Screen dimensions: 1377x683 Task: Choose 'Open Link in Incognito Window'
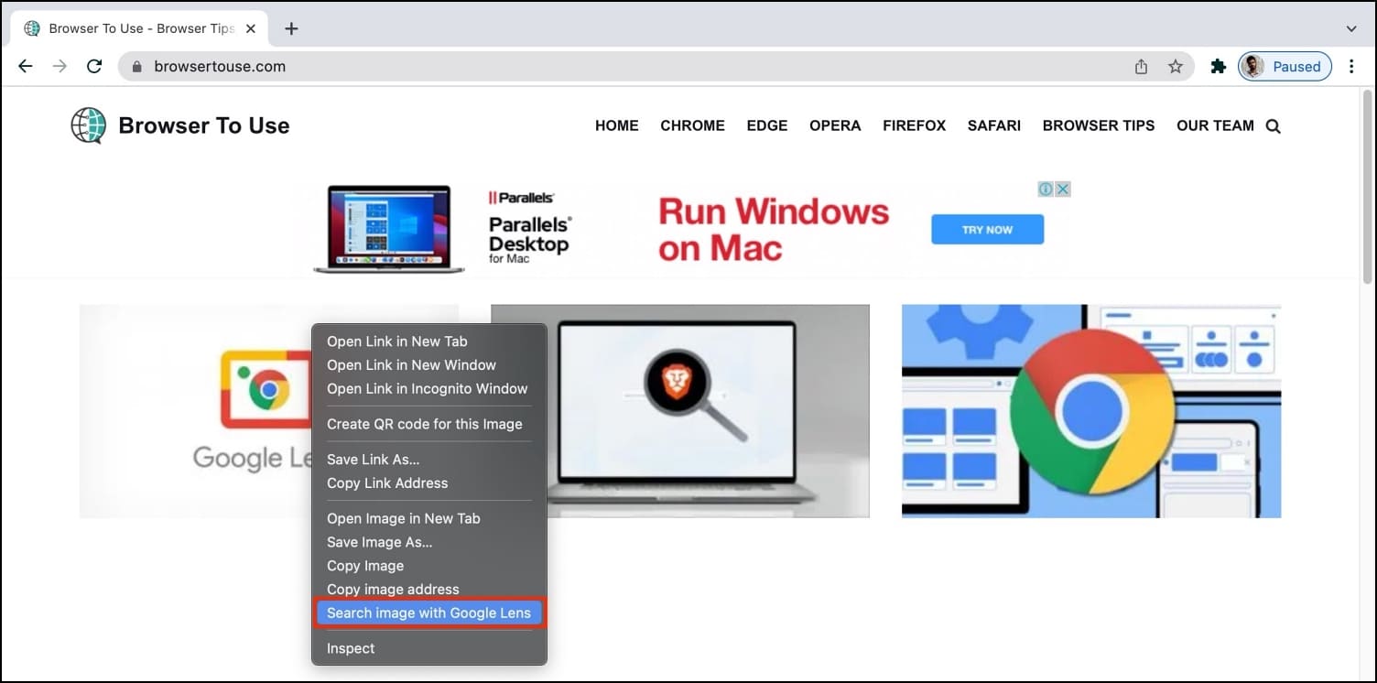[428, 388]
